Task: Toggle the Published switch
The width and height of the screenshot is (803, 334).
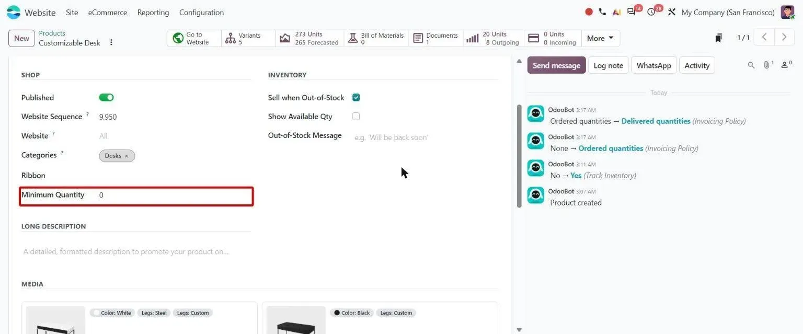Action: tap(106, 97)
